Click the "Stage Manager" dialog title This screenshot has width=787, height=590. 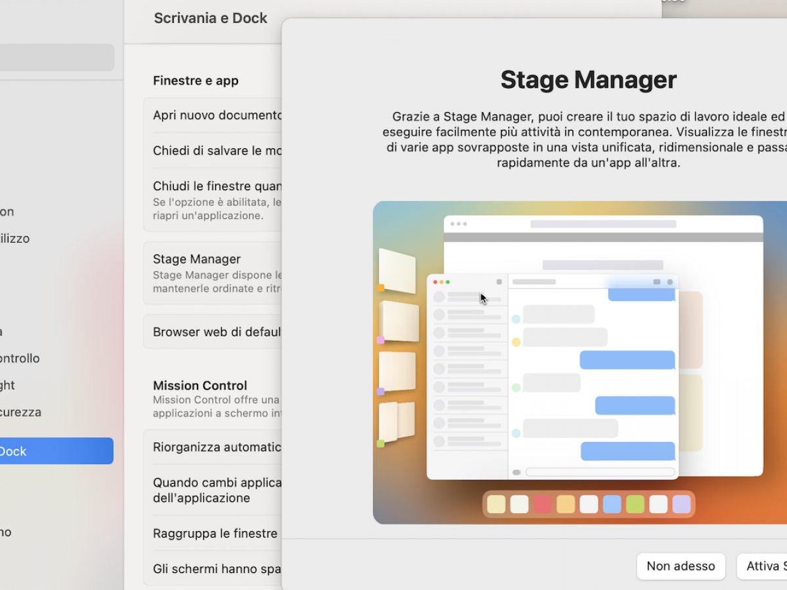588,80
